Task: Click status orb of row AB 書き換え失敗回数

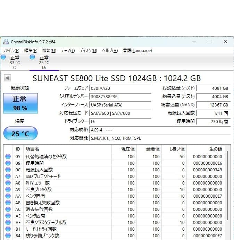Action: click(x=8, y=203)
